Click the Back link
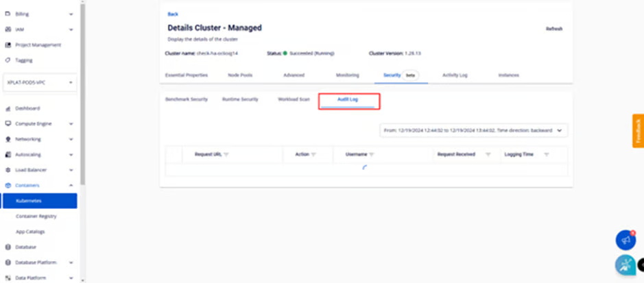 pyautogui.click(x=172, y=14)
